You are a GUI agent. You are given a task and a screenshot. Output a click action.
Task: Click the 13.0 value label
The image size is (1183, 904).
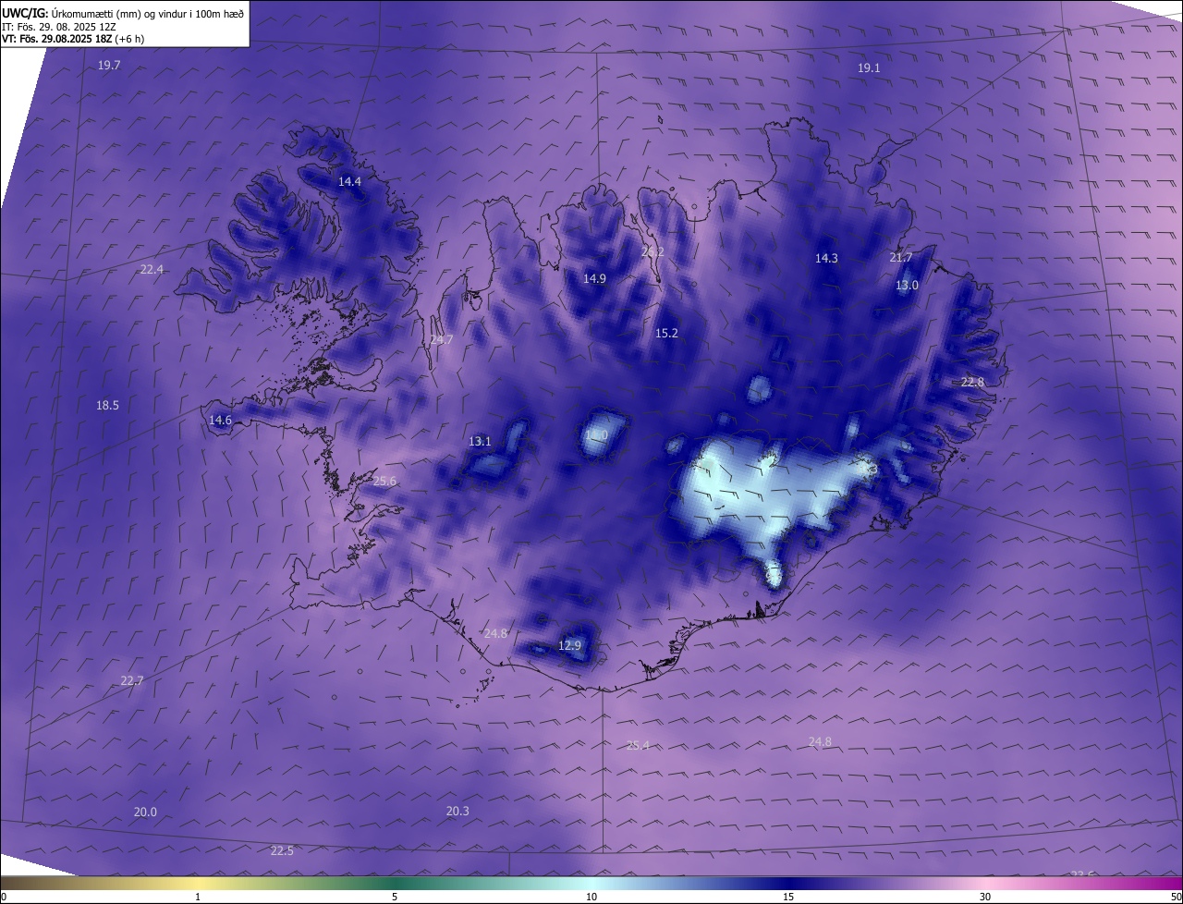click(x=907, y=286)
